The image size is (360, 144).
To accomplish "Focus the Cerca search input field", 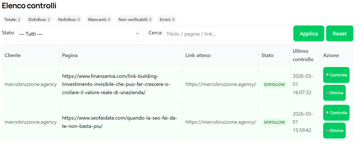I will pyautogui.click(x=228, y=33).
